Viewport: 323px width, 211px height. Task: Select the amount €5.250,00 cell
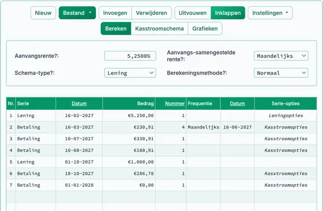(129, 115)
